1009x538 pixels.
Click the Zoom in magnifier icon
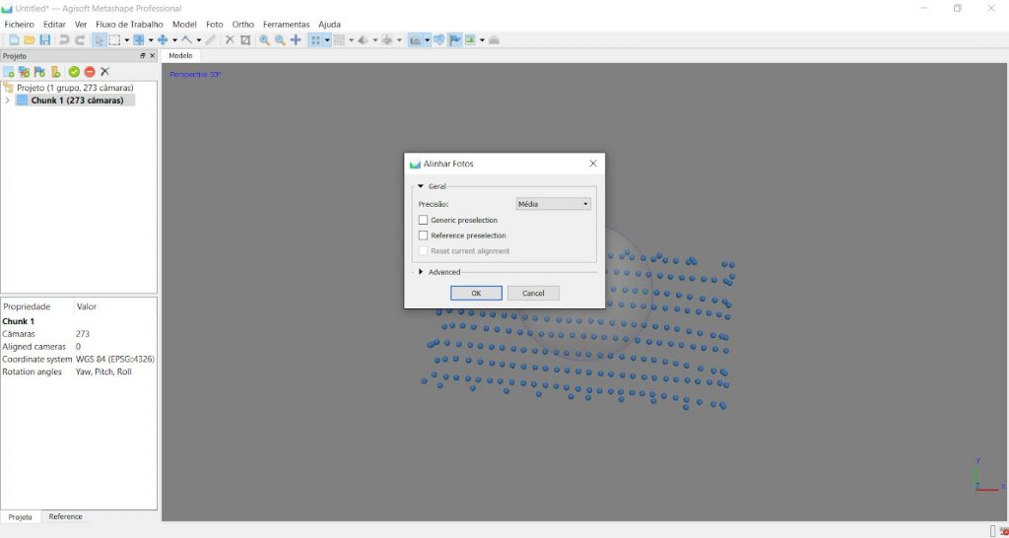pos(264,40)
